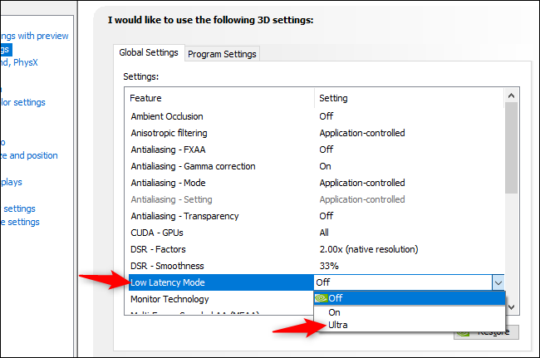Screen dimensions: 540x358
Task: Click the settings list scrollbar thumb
Action: [512, 150]
